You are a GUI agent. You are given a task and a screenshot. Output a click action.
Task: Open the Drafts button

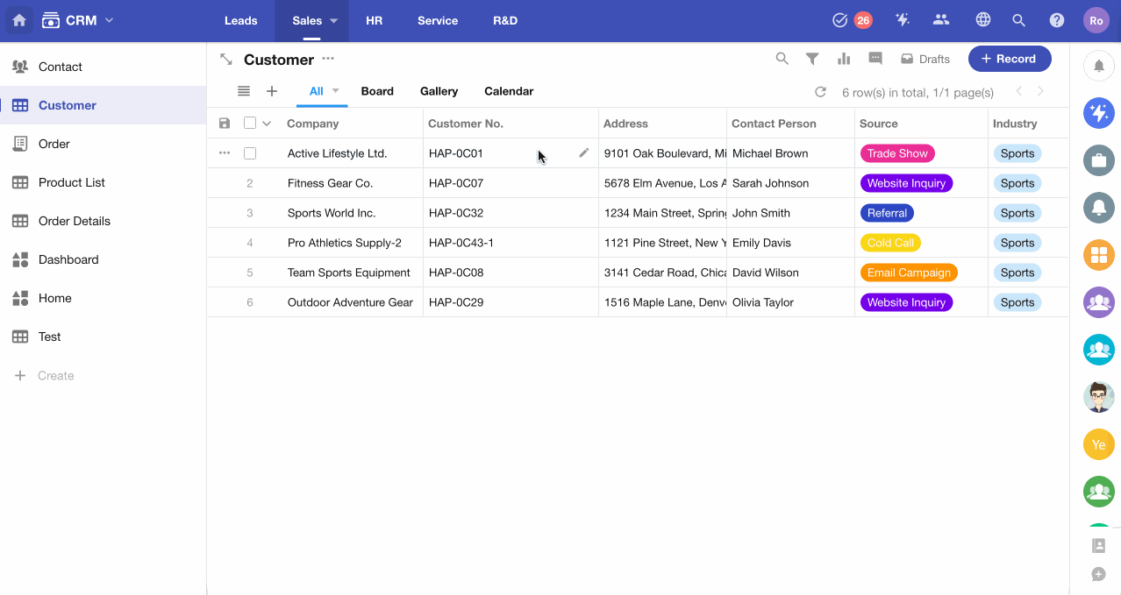click(x=925, y=59)
